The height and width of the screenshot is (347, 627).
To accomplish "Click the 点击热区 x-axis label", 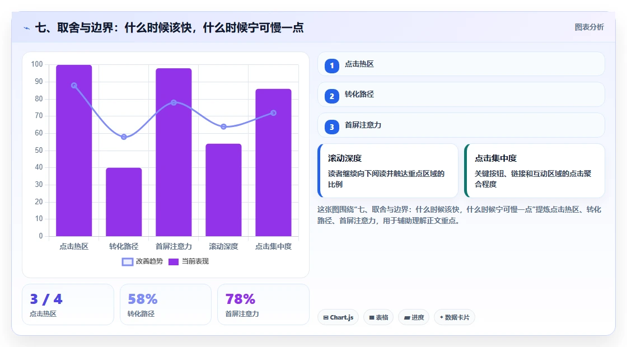I will (74, 247).
